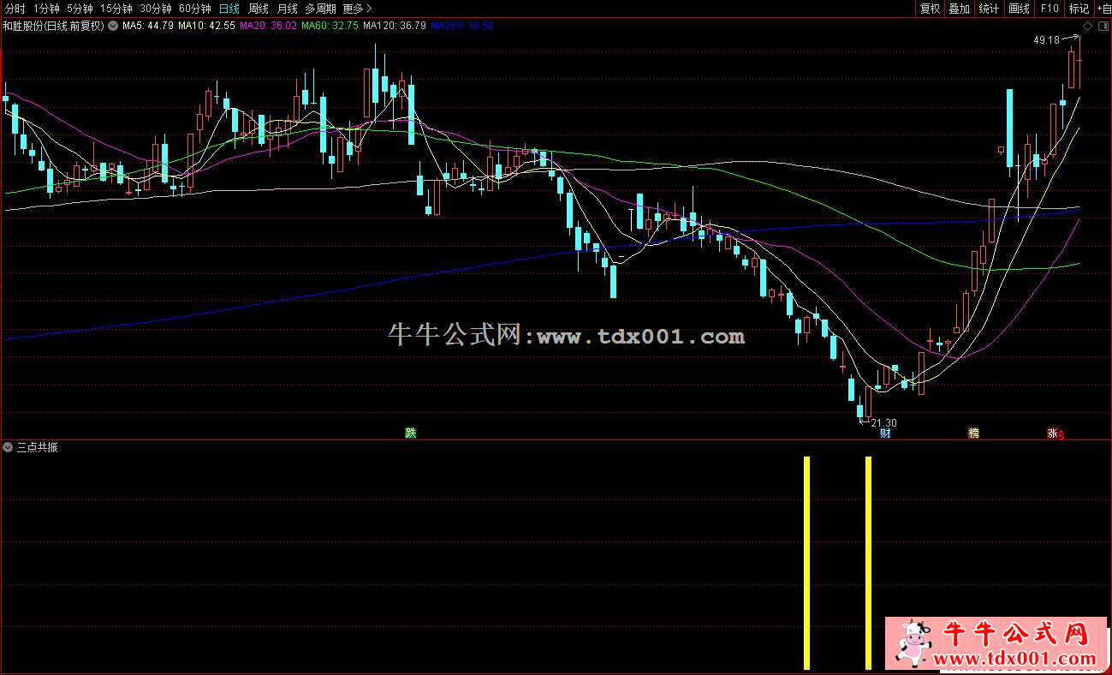
Task: Click the 和胜股份(日线 前复权) chart title
Action: point(53,26)
